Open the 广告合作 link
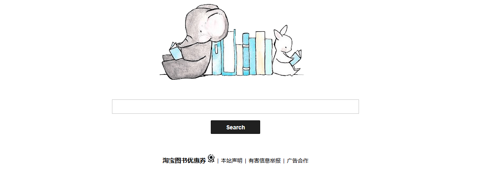Viewport: 501px width, 184px height. (x=298, y=161)
